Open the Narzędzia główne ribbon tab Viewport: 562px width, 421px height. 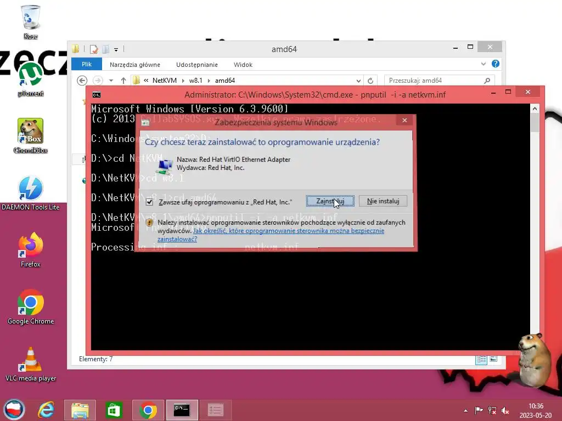(135, 65)
